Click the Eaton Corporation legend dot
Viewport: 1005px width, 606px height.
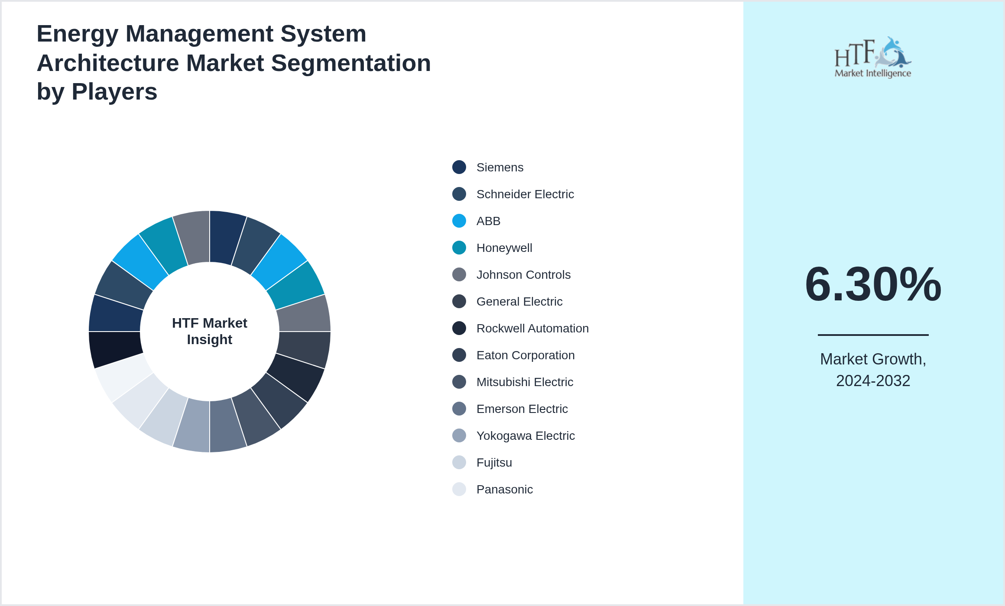pyautogui.click(x=459, y=355)
